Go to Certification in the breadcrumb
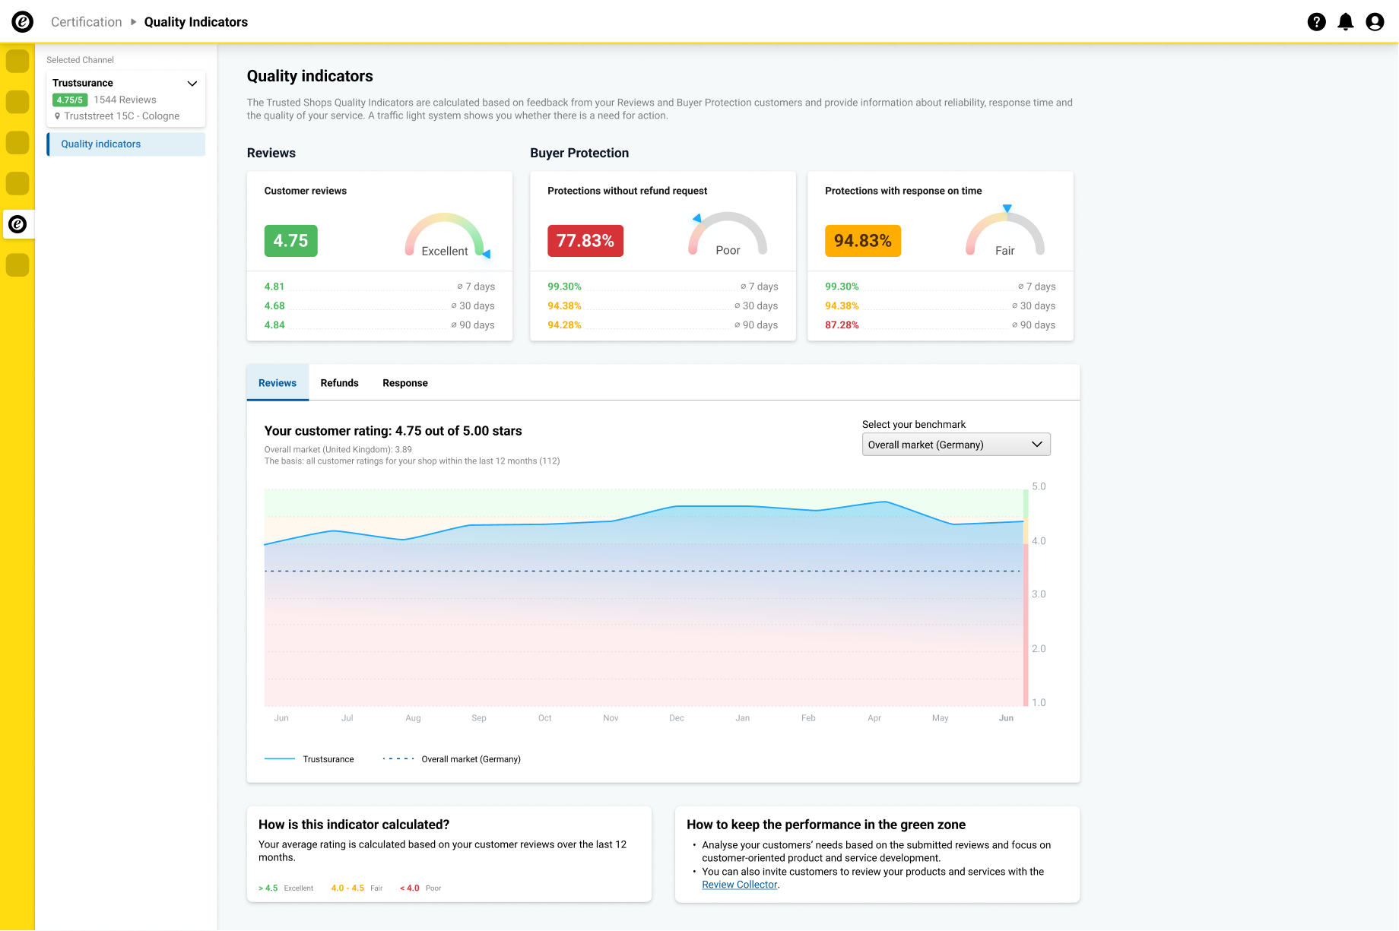 point(86,22)
